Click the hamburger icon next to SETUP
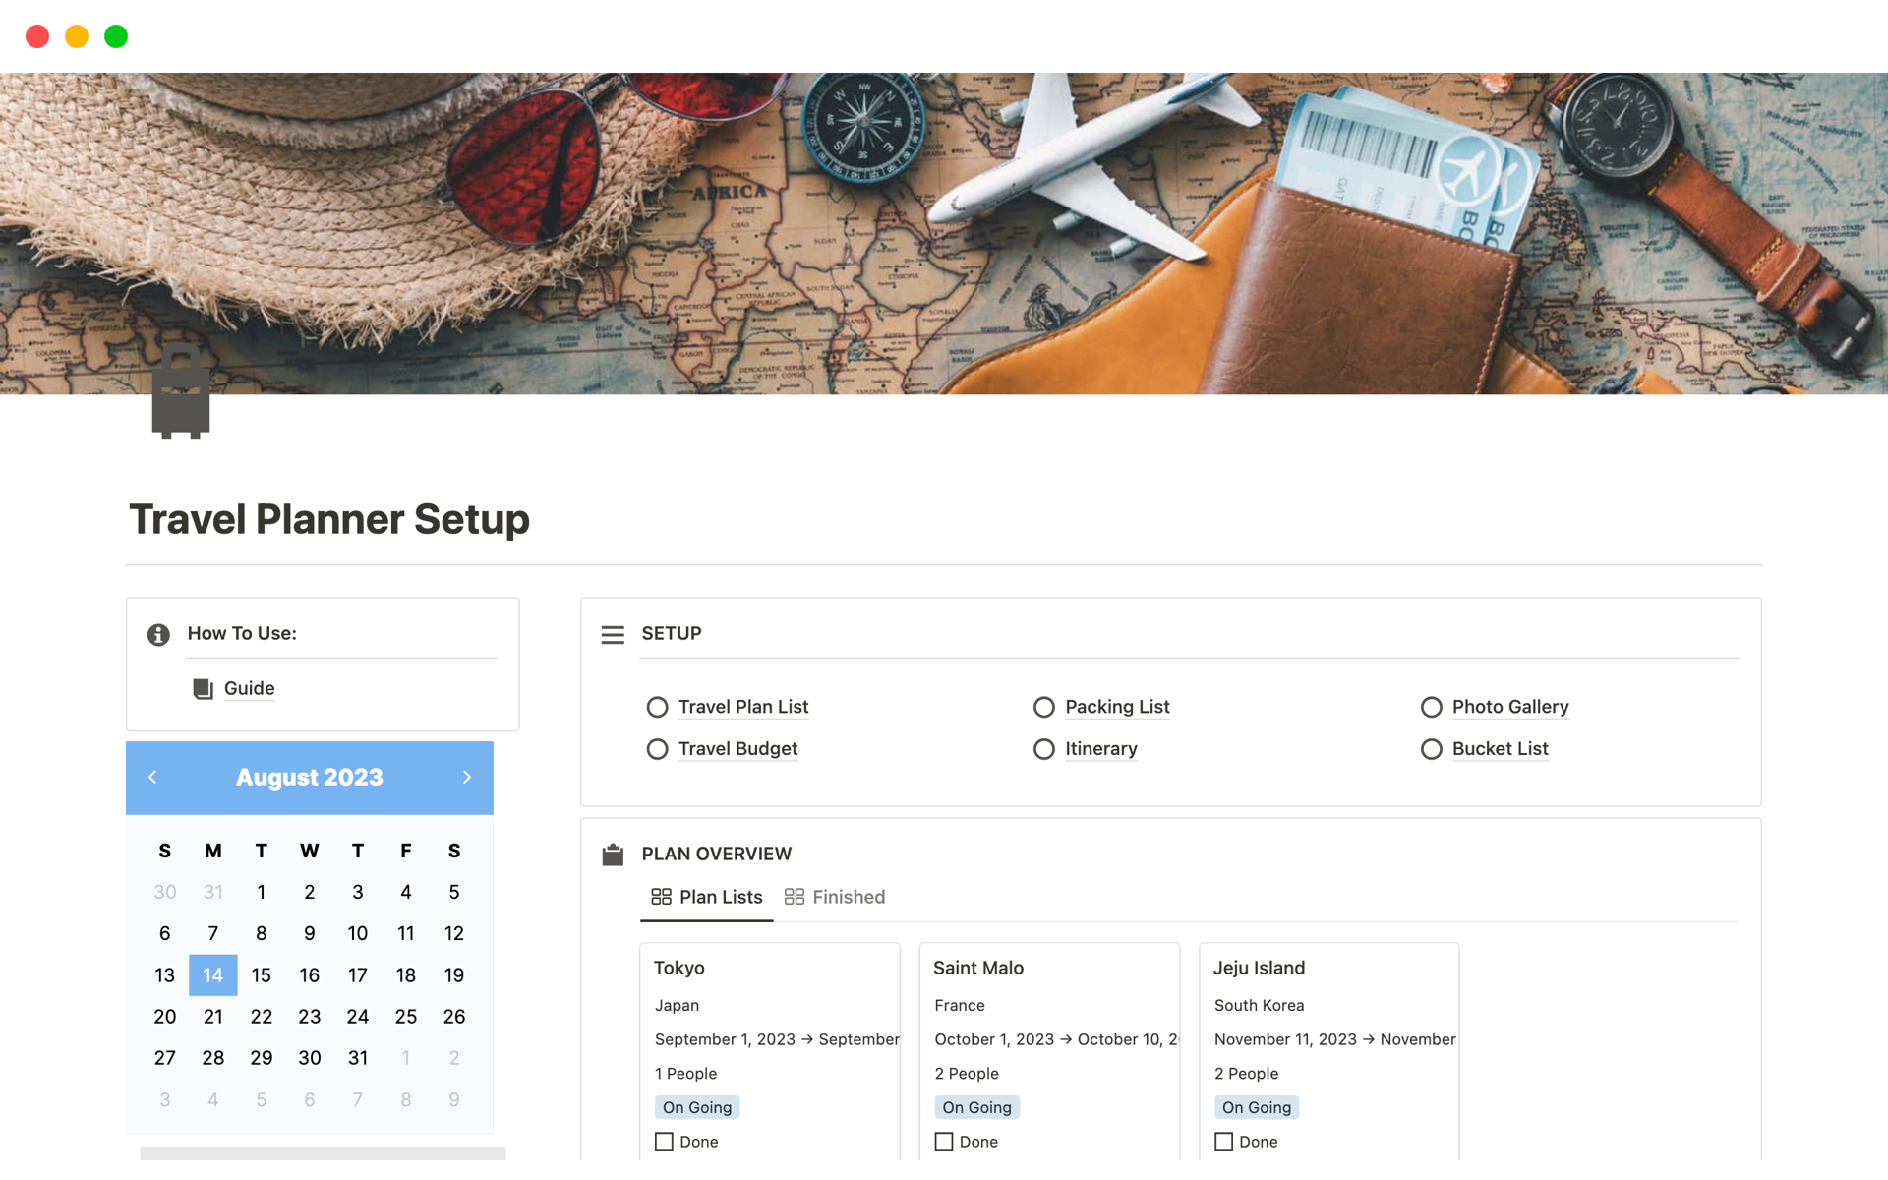Viewport: 1888px width, 1180px height. coord(613,634)
